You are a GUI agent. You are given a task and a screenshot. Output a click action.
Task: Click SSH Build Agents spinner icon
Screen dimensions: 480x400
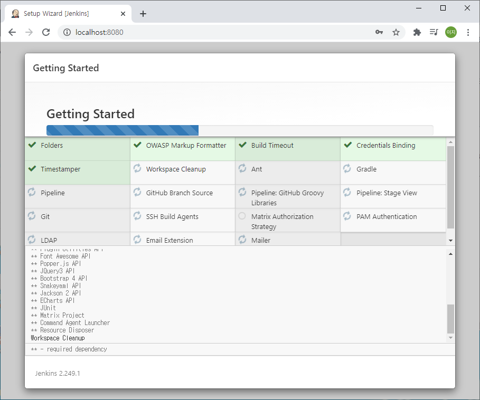click(x=137, y=216)
